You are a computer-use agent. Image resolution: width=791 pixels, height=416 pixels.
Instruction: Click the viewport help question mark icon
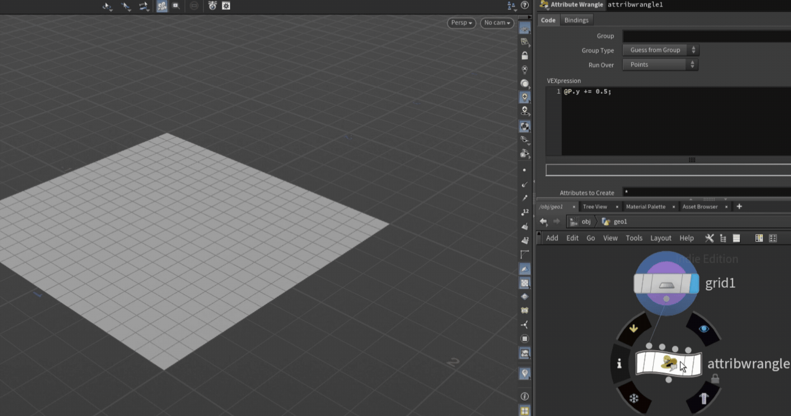point(525,5)
